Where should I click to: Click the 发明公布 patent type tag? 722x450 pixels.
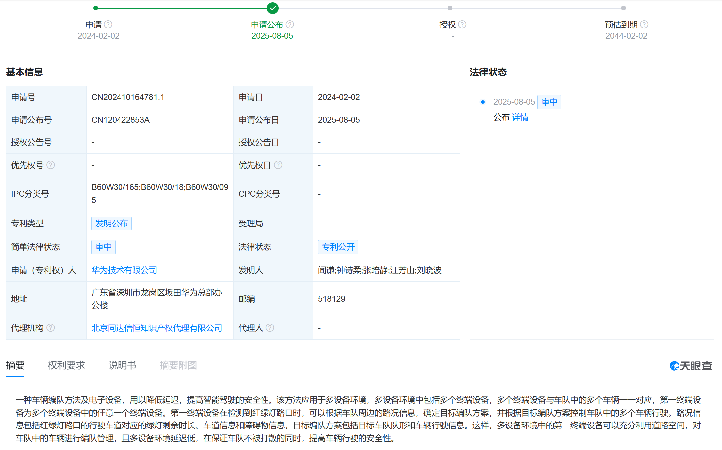111,224
